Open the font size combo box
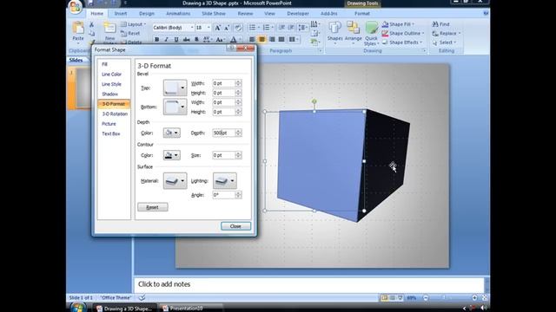The image size is (556, 312). click(x=202, y=28)
